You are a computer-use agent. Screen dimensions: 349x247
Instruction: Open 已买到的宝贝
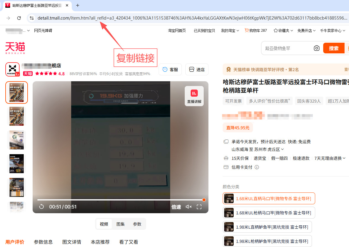pyautogui.click(x=204, y=31)
